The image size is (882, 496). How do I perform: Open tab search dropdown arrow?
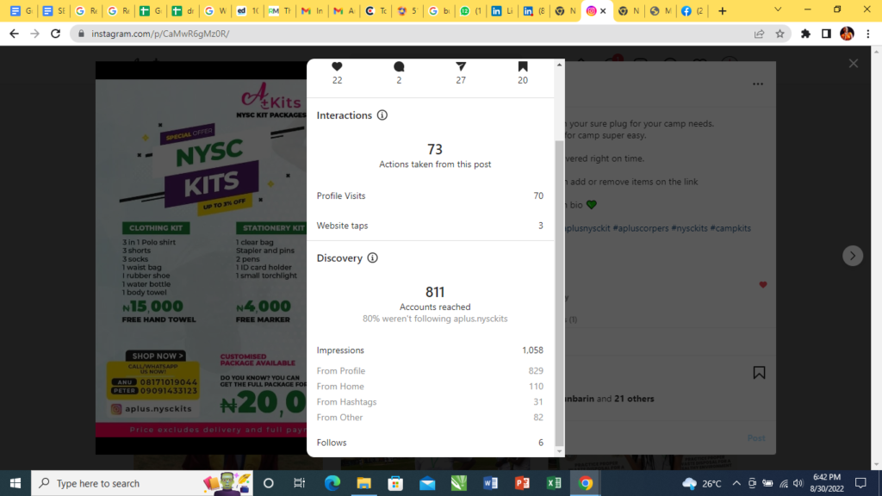778,9
